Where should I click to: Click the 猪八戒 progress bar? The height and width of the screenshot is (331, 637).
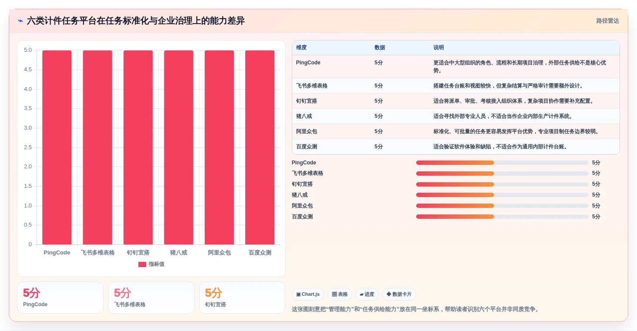(x=502, y=195)
